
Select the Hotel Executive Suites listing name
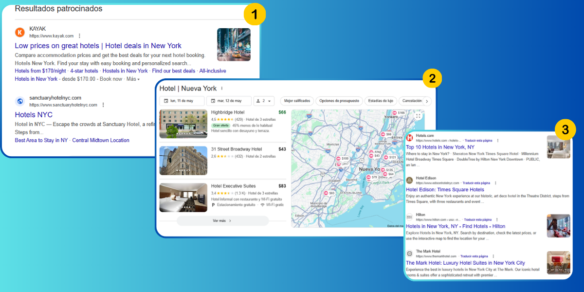[x=234, y=186]
